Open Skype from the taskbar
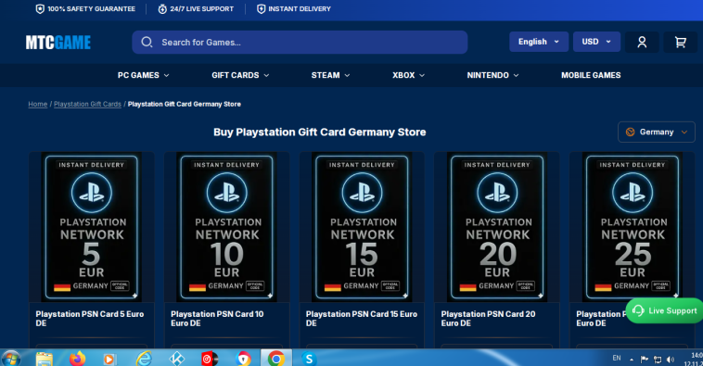This screenshot has width=703, height=366. point(309,359)
